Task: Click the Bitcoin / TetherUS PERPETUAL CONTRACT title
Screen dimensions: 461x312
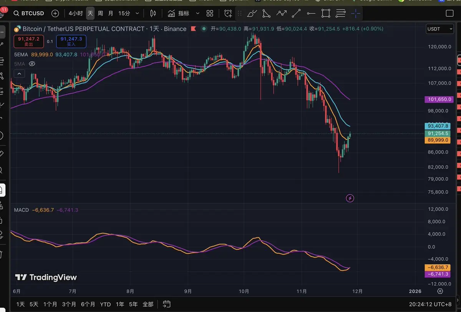Action: click(83, 29)
